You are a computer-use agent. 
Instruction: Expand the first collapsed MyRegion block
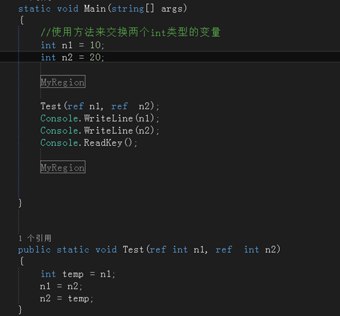(x=63, y=82)
